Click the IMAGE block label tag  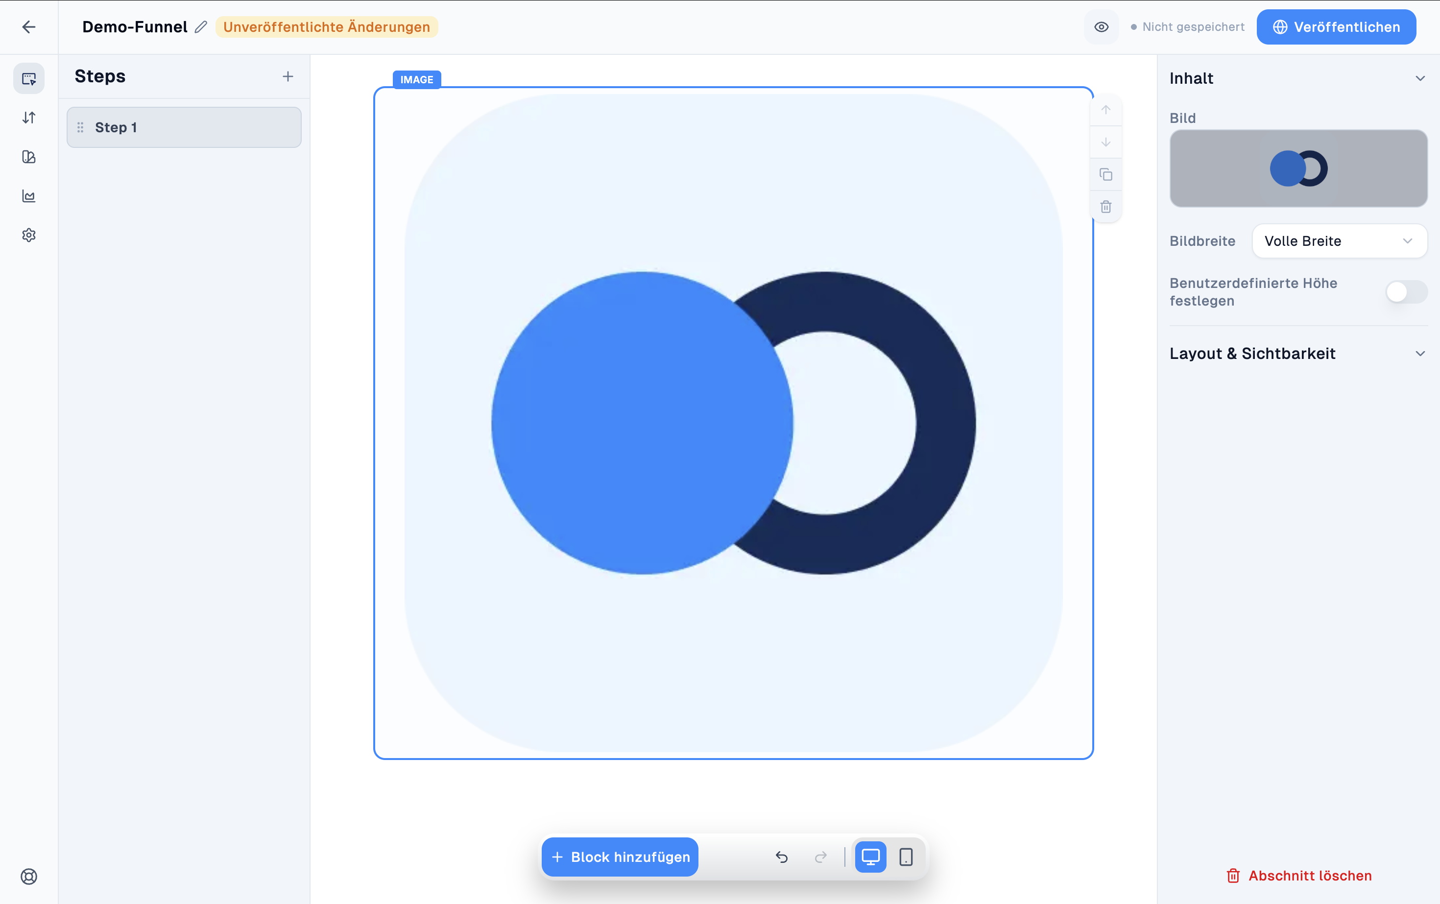[417, 79]
